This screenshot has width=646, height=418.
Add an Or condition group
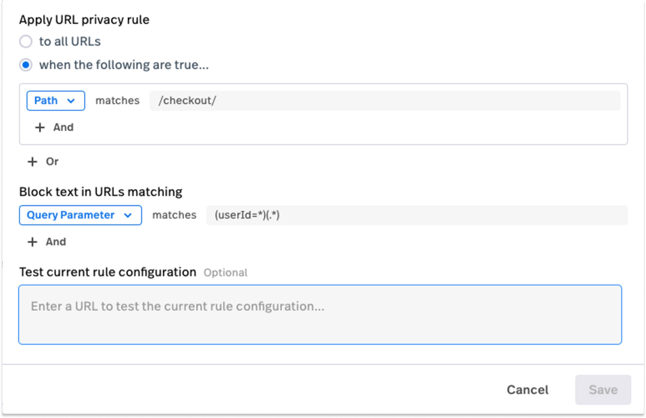pyautogui.click(x=43, y=162)
